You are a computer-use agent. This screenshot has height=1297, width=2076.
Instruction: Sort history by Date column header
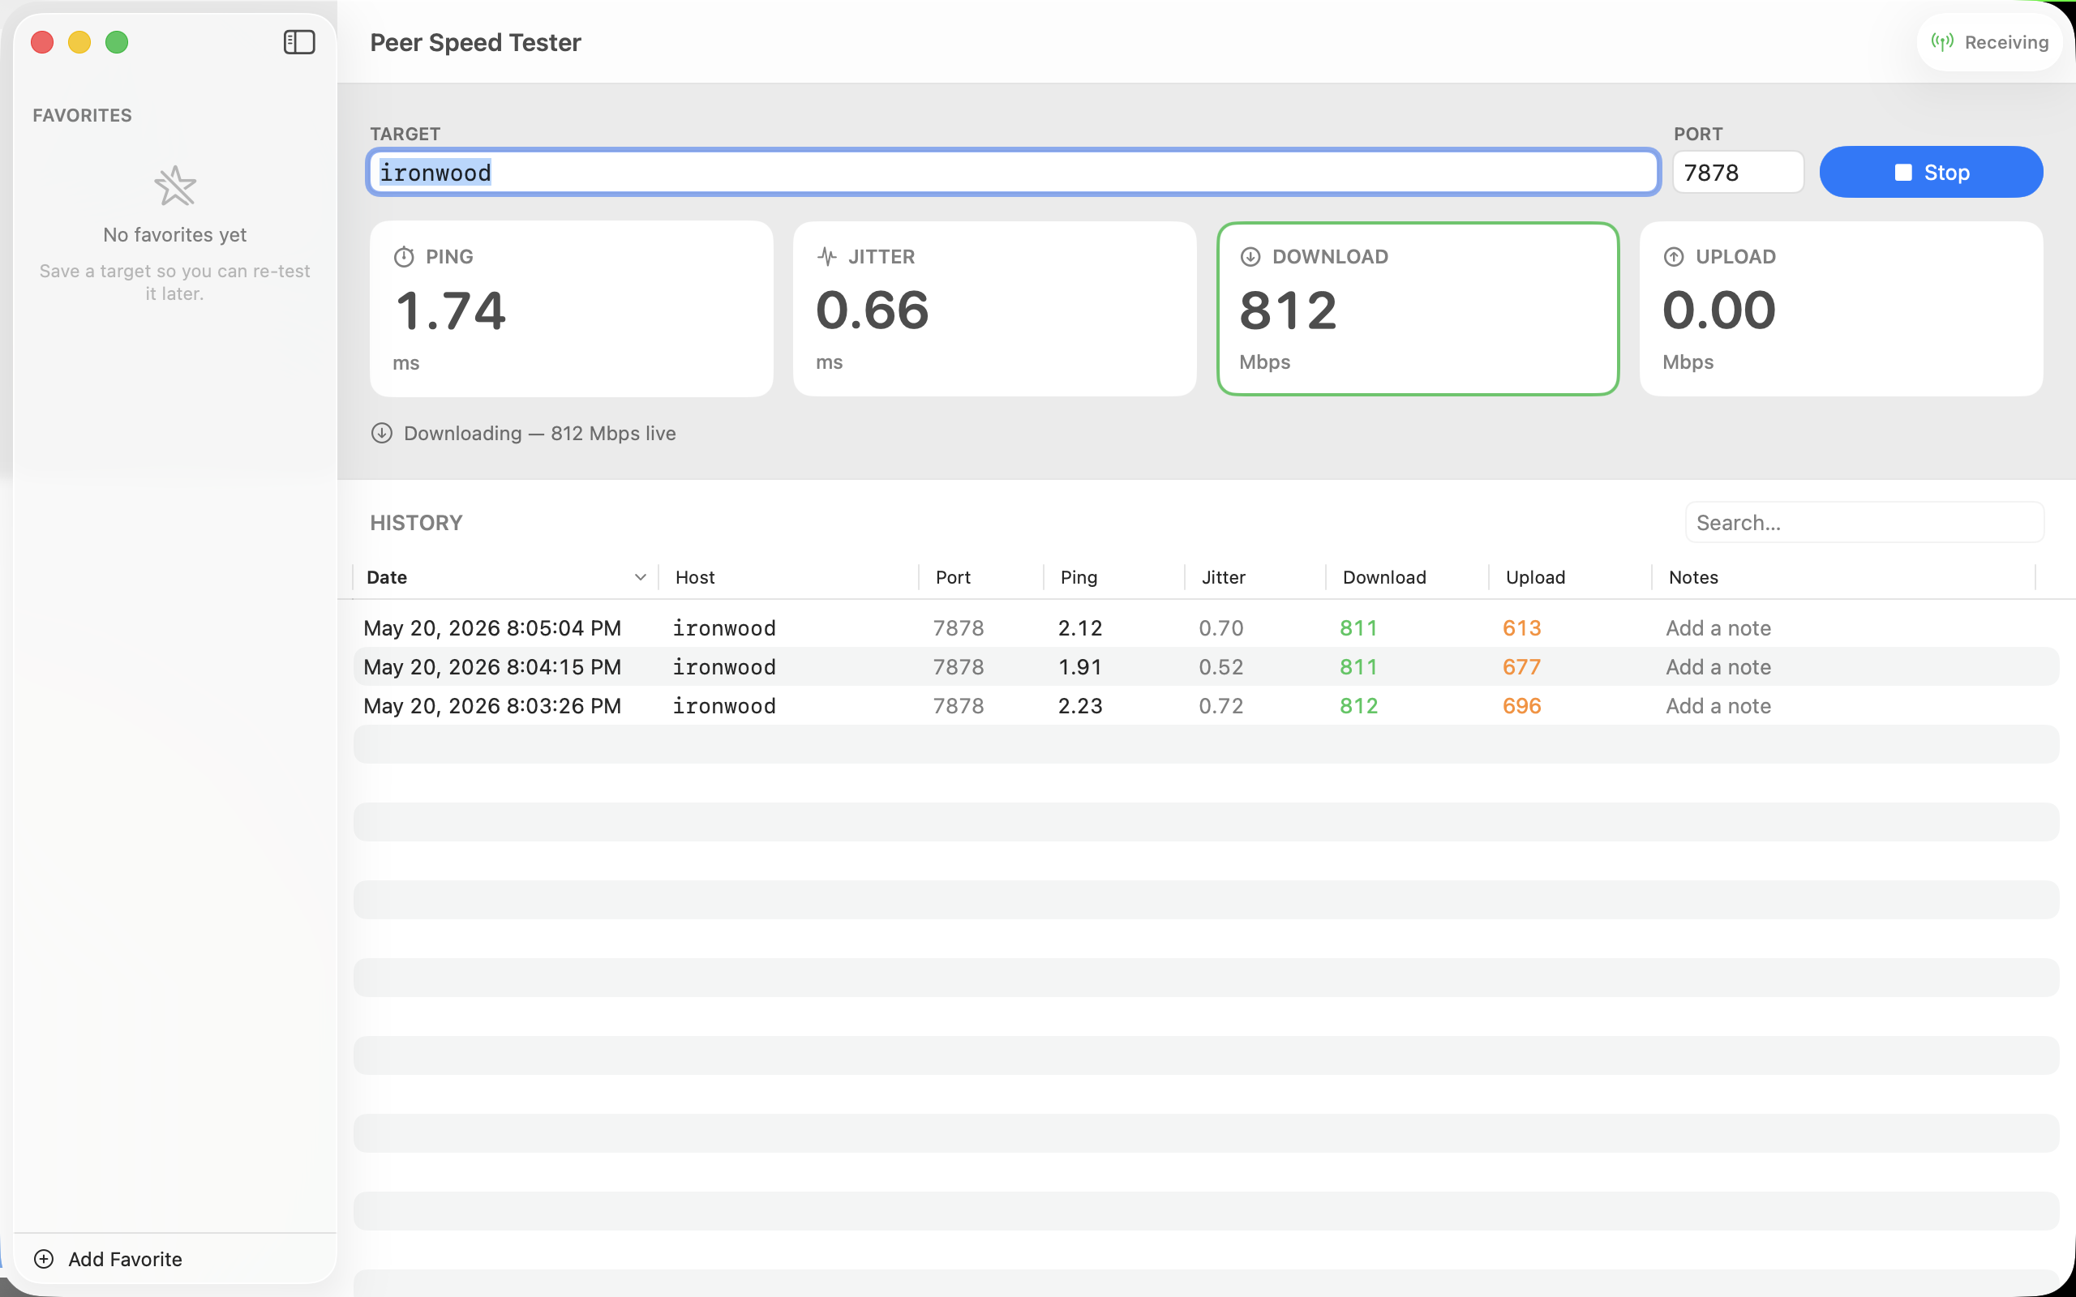[x=505, y=577]
